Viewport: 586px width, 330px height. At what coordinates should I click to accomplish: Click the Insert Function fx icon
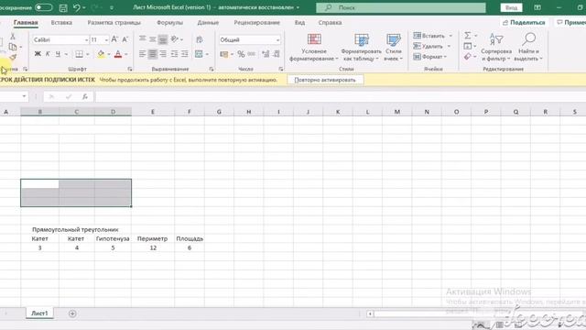click(85, 96)
